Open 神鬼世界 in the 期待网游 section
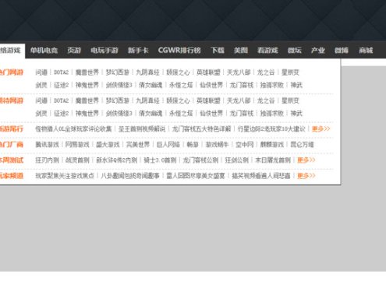Image resolution: width=386 pixels, height=288 pixels. coord(87,114)
